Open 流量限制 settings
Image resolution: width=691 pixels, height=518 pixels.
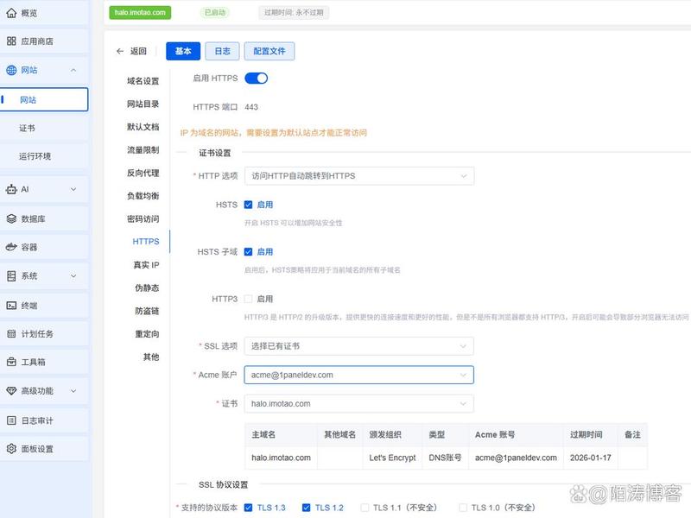click(x=143, y=149)
